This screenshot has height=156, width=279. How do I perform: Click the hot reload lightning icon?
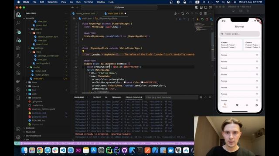197,19
